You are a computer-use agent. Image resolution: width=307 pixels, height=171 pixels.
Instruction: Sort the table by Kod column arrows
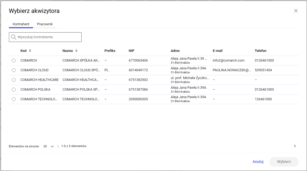coord(30,51)
